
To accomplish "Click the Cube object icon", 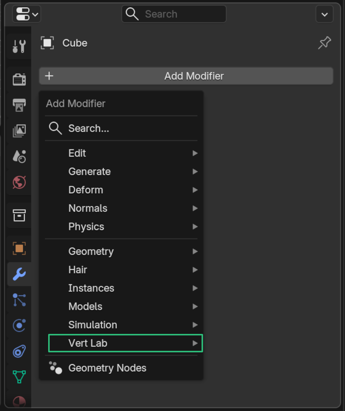I will (x=47, y=43).
